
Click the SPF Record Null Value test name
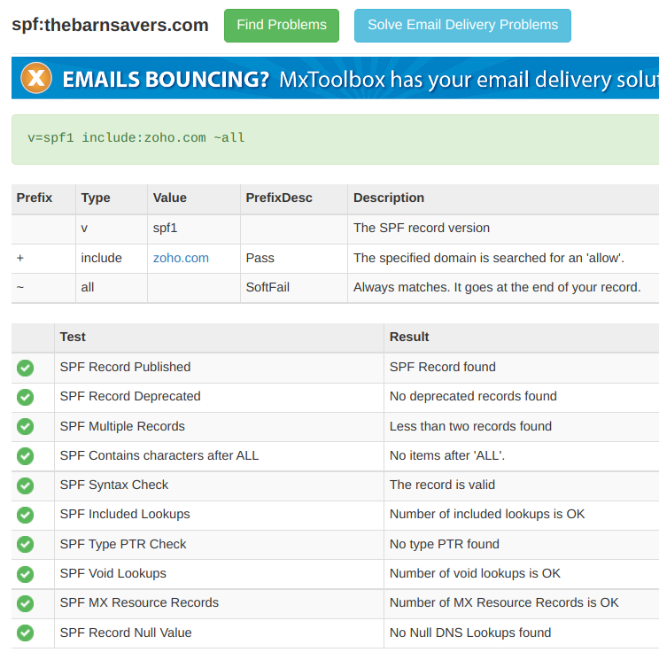(126, 633)
